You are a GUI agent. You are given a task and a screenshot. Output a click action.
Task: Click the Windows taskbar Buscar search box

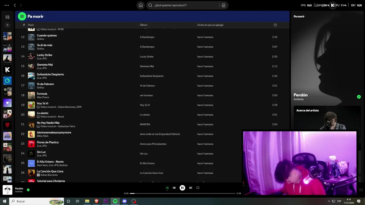point(36,201)
